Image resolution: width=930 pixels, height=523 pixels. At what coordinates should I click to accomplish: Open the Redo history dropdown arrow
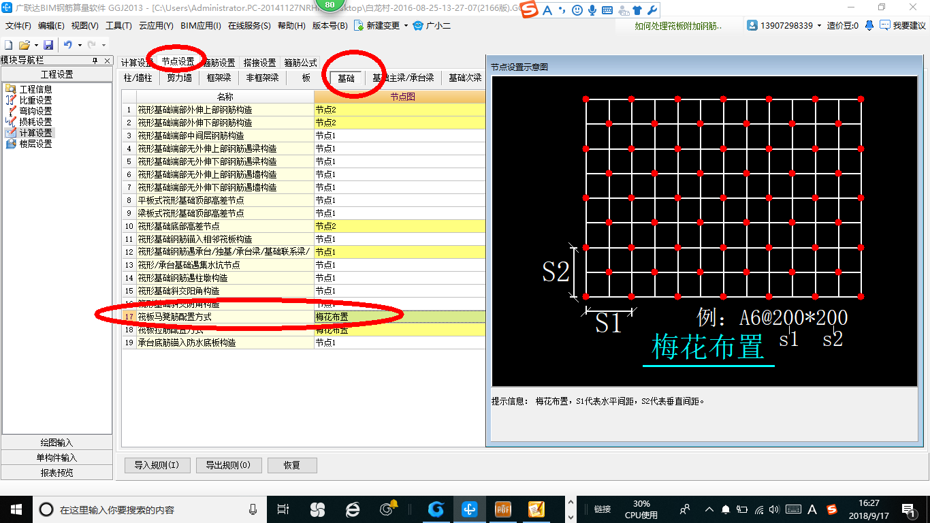pyautogui.click(x=103, y=45)
